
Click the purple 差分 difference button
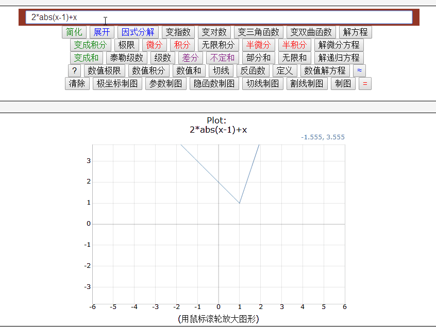tap(191, 58)
